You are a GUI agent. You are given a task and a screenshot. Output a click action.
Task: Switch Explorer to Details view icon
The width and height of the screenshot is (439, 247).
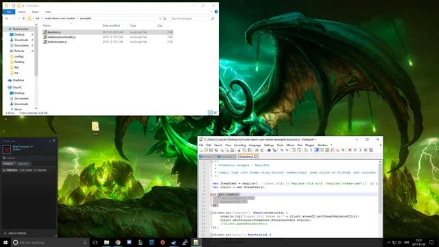pos(211,113)
